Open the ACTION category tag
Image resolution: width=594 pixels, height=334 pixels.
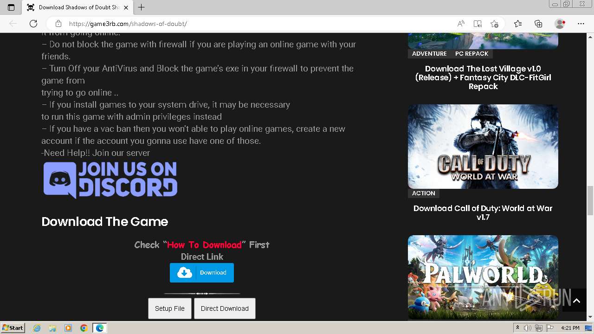[424, 193]
